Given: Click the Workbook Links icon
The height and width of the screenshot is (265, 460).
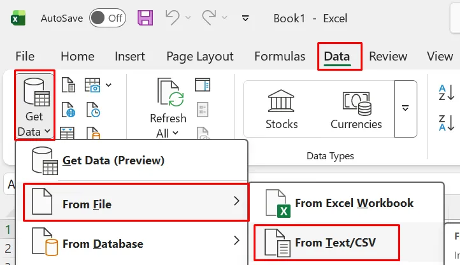Looking at the screenshot, I should click(203, 132).
